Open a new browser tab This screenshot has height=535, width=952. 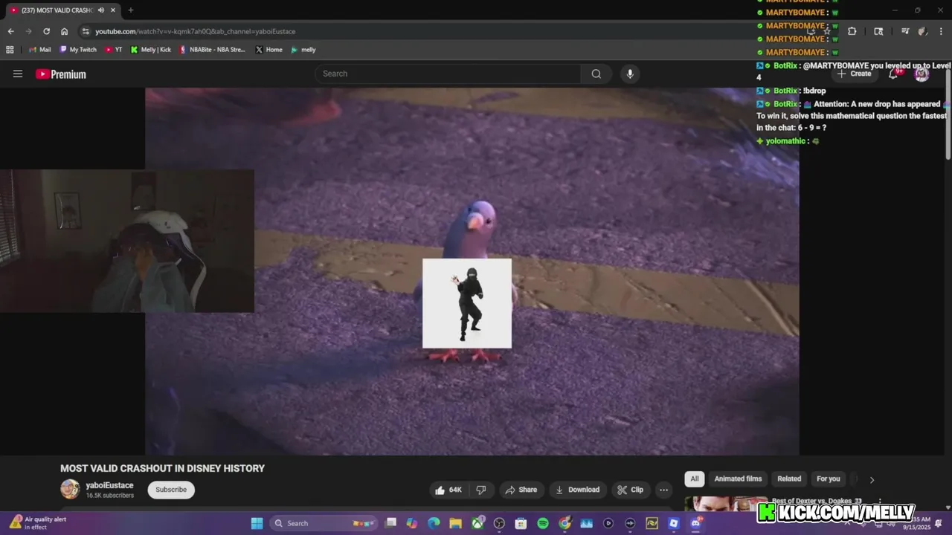[131, 10]
